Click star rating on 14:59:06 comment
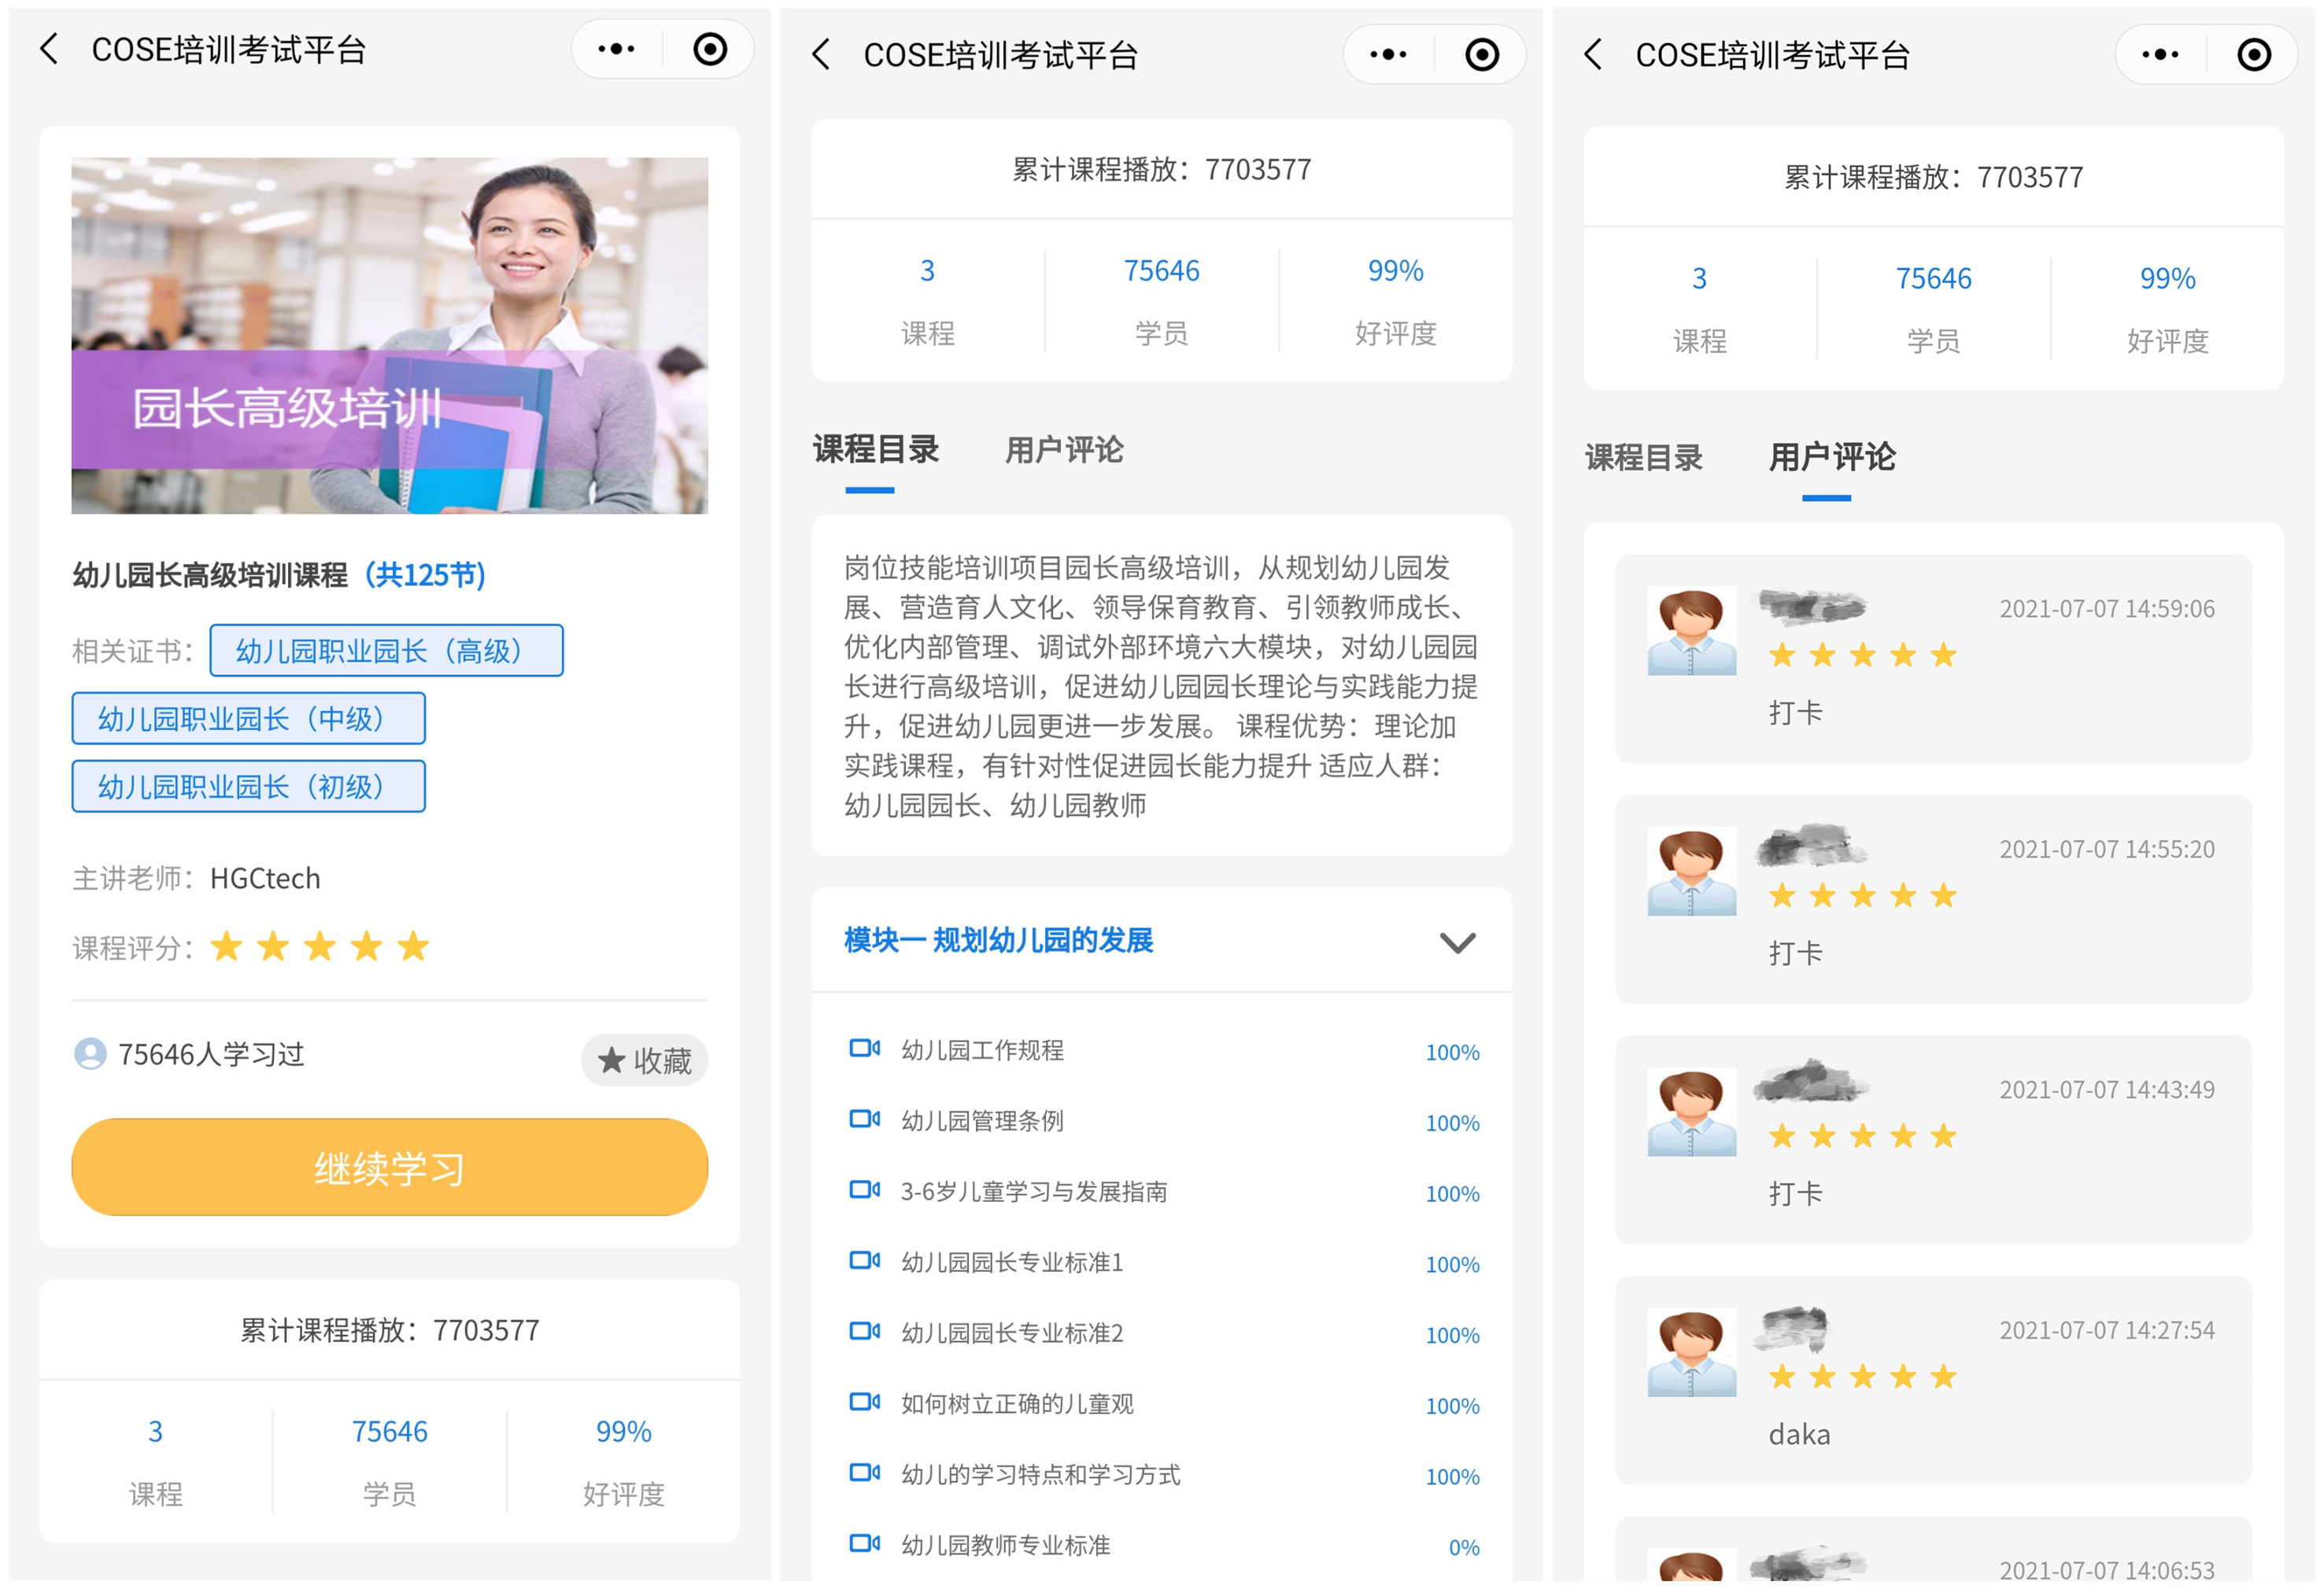This screenshot has height=1589, width=2324. (1862, 655)
